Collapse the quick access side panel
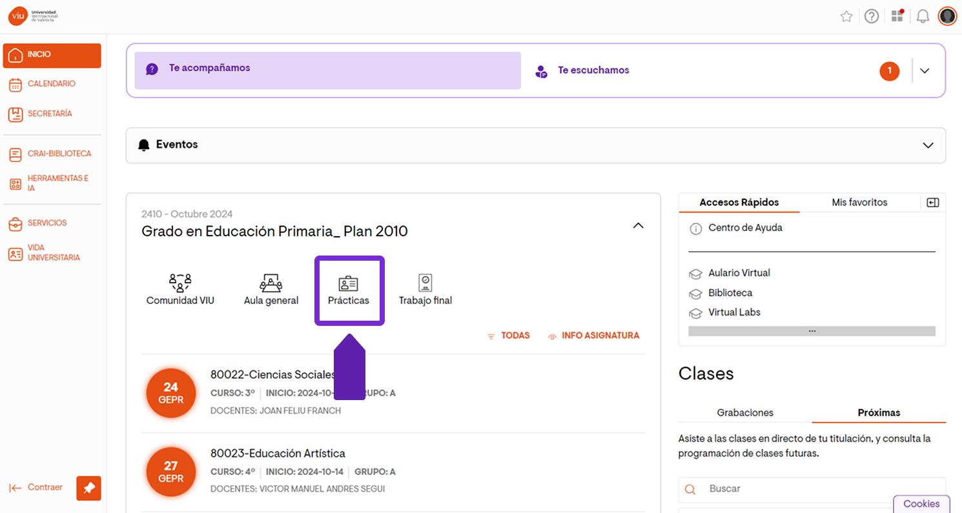962x513 pixels. pos(932,203)
